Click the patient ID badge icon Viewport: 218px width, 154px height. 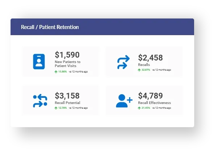[x=39, y=62]
